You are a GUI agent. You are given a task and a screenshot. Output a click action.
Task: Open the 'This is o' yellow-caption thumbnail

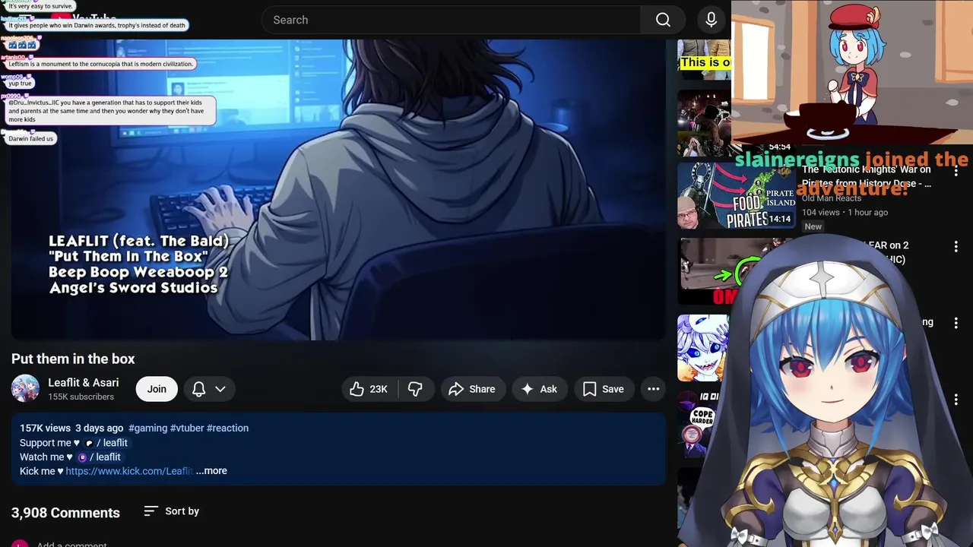[x=704, y=59]
